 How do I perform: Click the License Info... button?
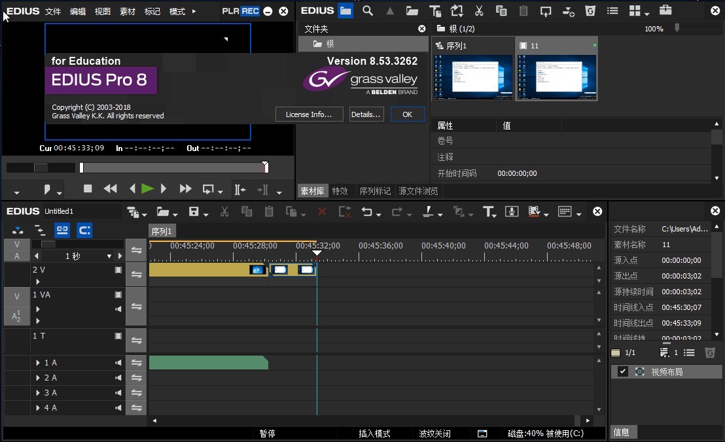pyautogui.click(x=309, y=114)
